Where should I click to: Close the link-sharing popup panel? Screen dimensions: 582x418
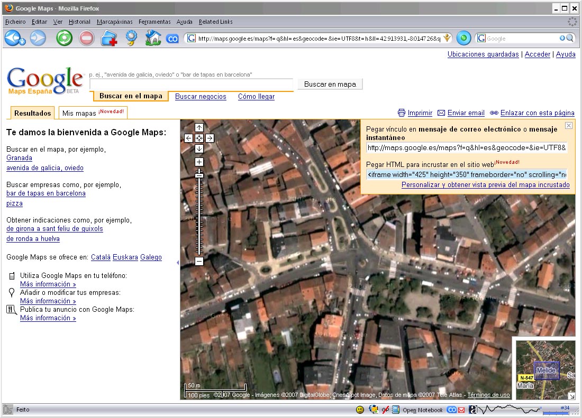point(569,126)
